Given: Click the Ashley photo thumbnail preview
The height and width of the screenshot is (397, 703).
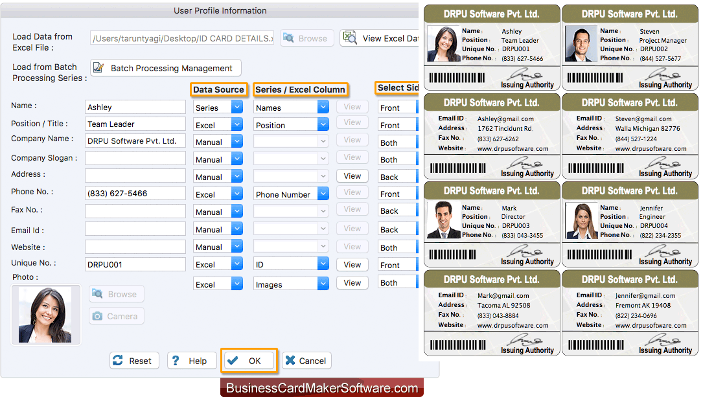Looking at the screenshot, I should (46, 315).
